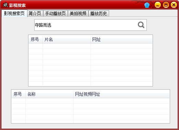Viewport: 179px width, 130px height.
Task: Click the 网址 column header in upper table
Action: (x=121, y=39)
